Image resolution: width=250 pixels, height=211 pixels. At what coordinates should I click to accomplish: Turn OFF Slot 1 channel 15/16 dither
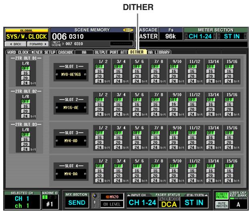pyautogui.click(x=229, y=67)
